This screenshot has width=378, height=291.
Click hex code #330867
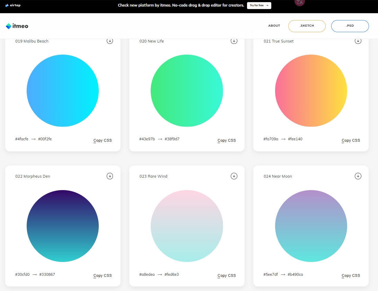coord(47,274)
